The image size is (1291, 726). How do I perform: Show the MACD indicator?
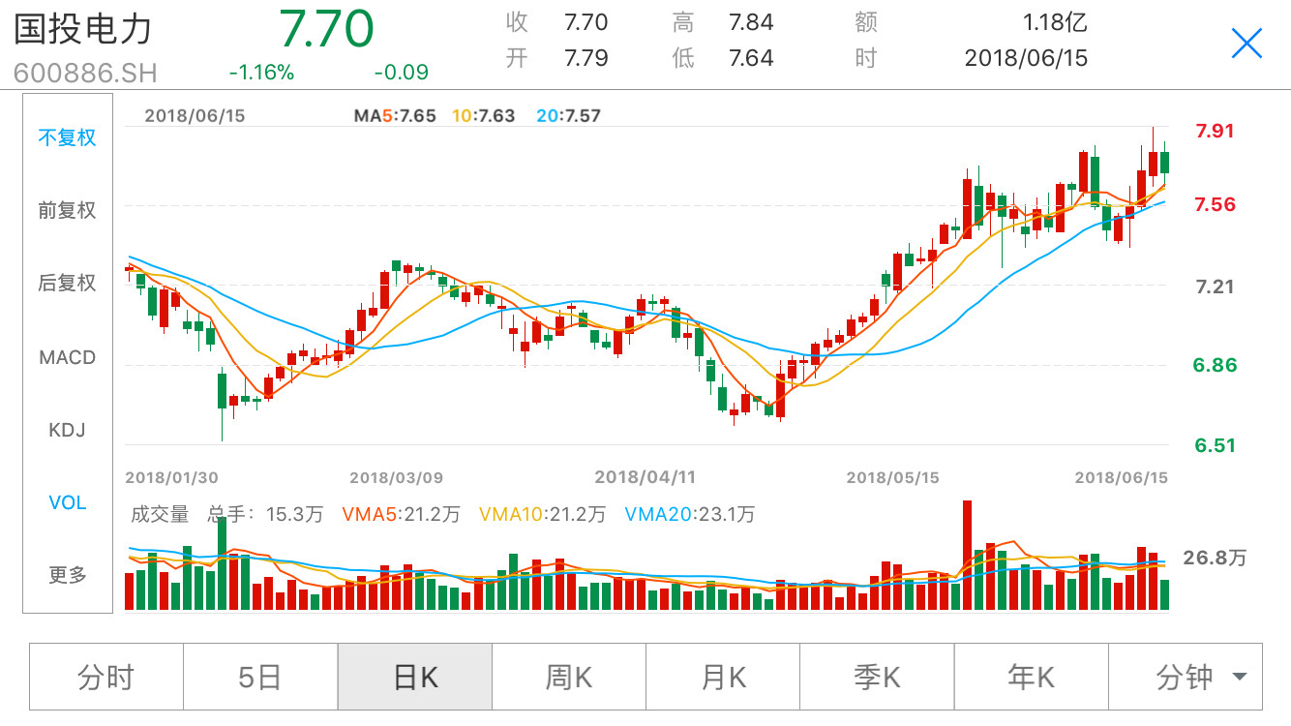point(68,357)
